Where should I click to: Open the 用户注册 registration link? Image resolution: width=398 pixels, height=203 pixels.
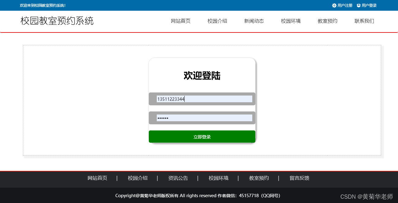coord(344,5)
